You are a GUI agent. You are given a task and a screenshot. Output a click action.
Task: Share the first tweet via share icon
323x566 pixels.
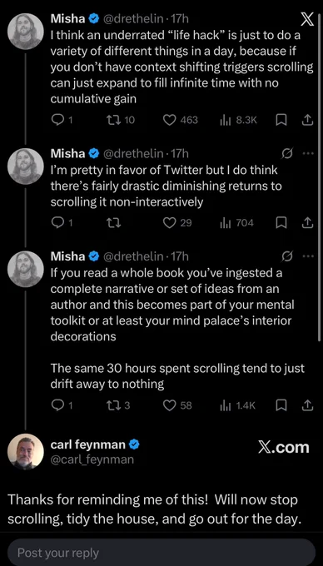[x=306, y=120]
